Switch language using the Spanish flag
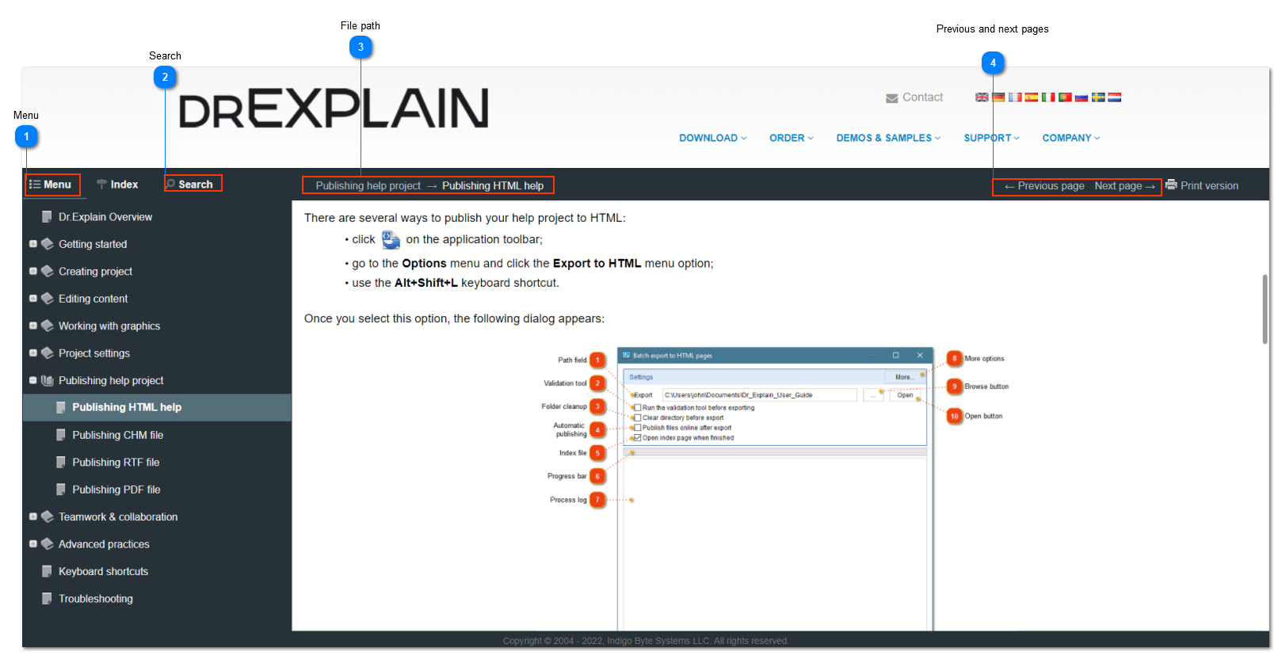This screenshot has width=1282, height=667. pyautogui.click(x=1031, y=97)
